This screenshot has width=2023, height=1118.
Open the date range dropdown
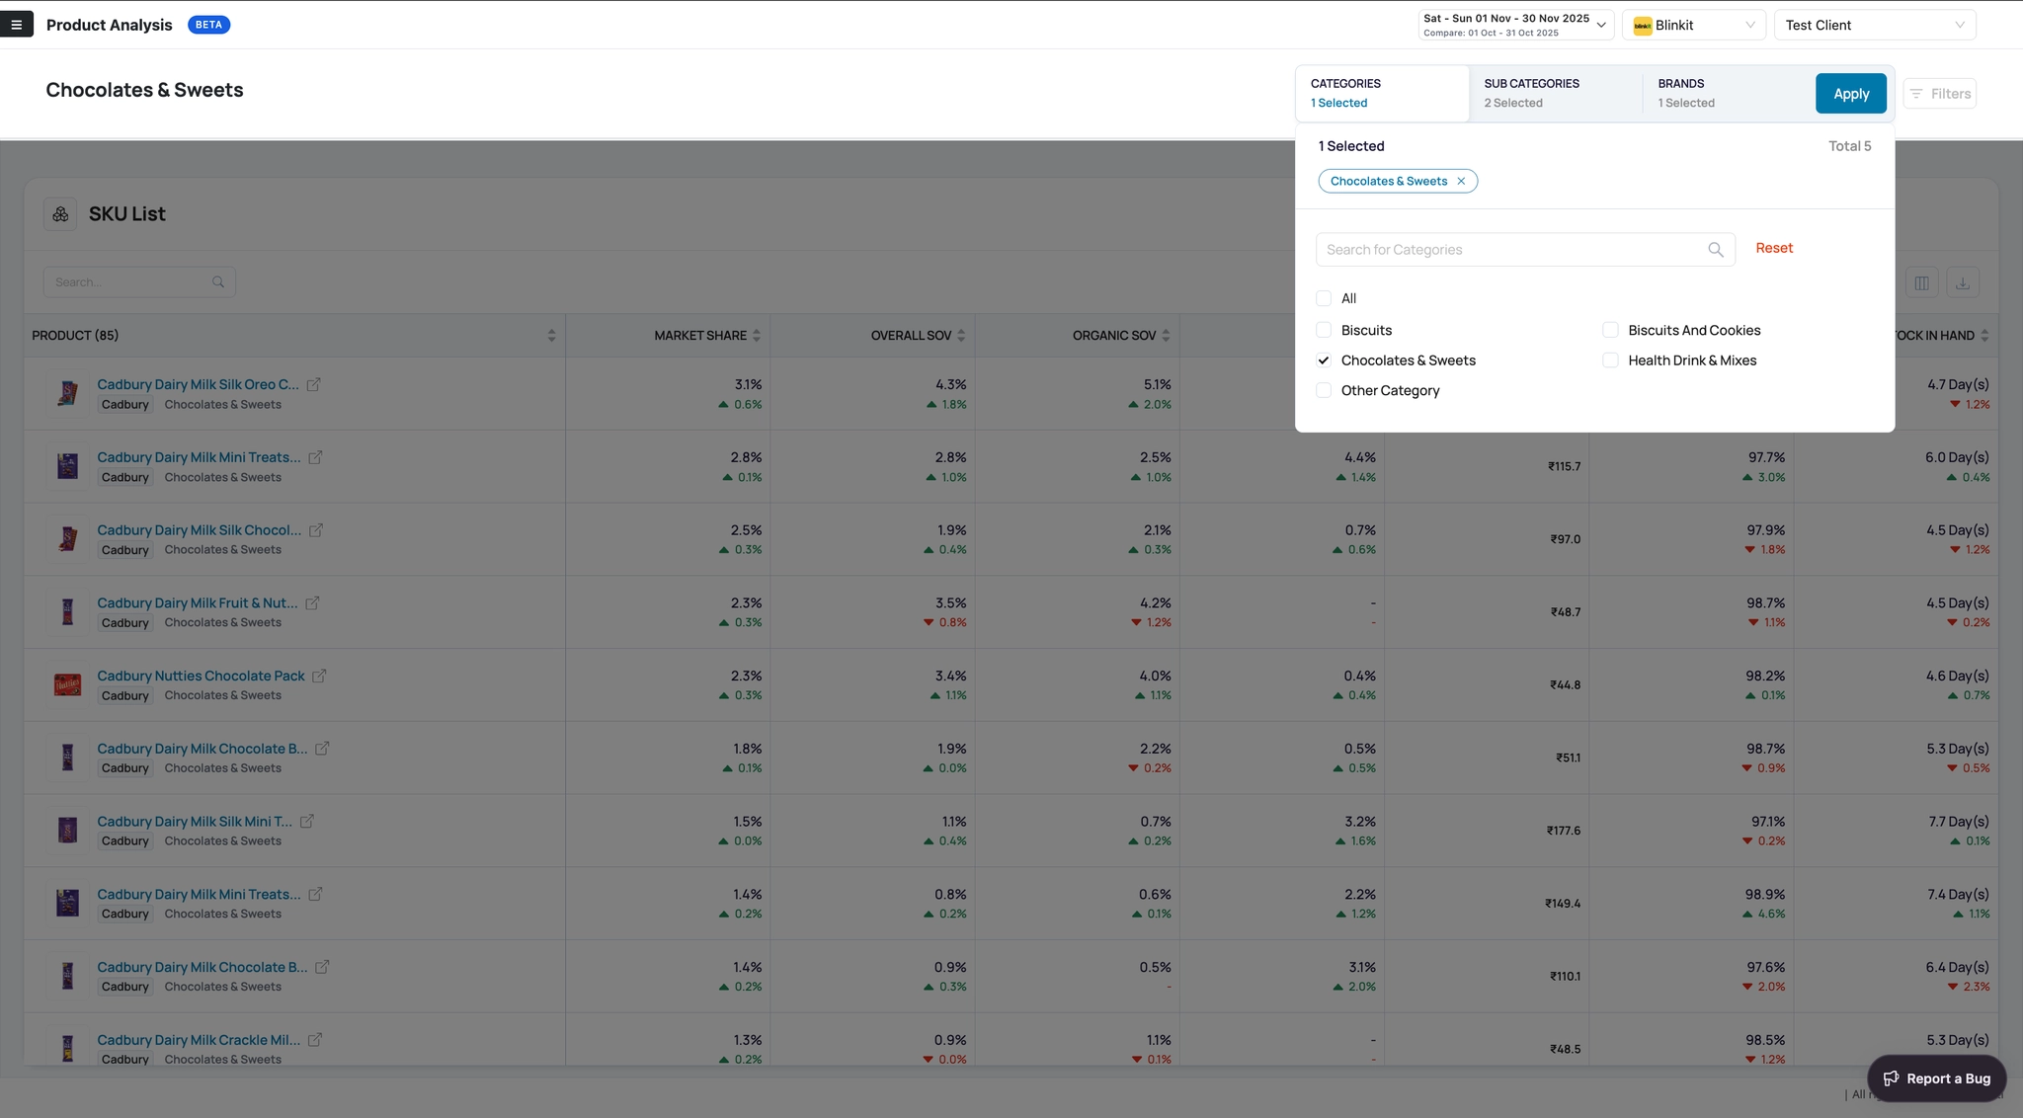1516,25
